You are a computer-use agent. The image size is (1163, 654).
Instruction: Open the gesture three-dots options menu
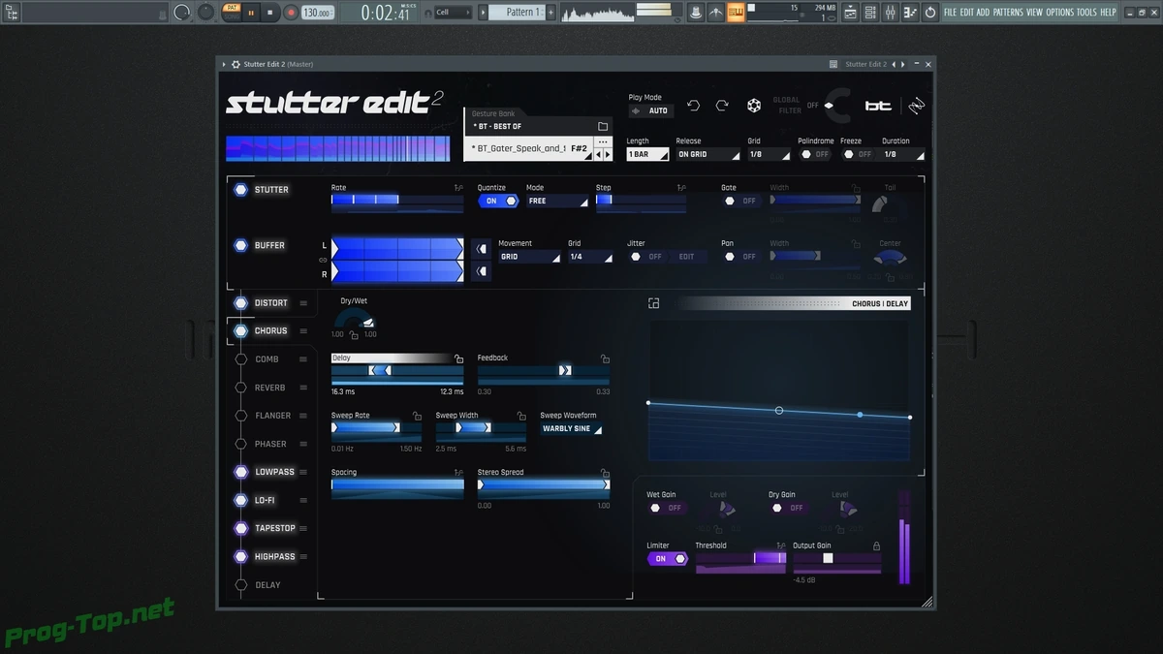coord(603,141)
